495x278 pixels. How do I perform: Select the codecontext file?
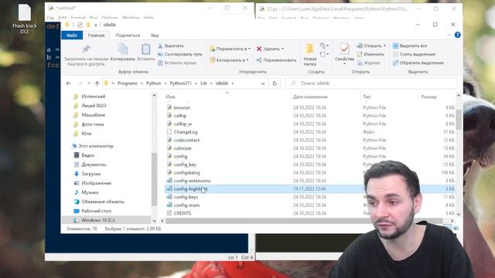(x=186, y=140)
